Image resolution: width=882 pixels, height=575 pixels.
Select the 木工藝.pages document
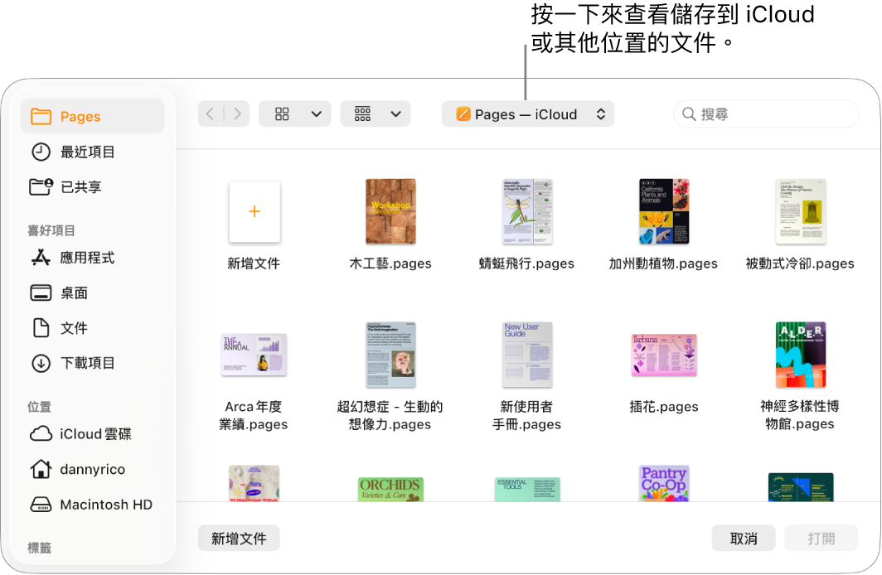coord(390,212)
